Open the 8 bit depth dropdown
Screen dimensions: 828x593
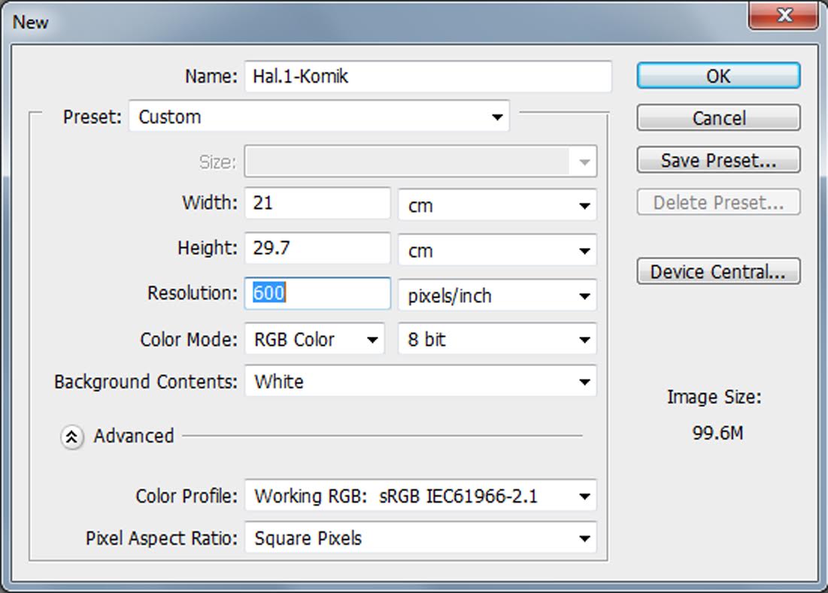496,340
